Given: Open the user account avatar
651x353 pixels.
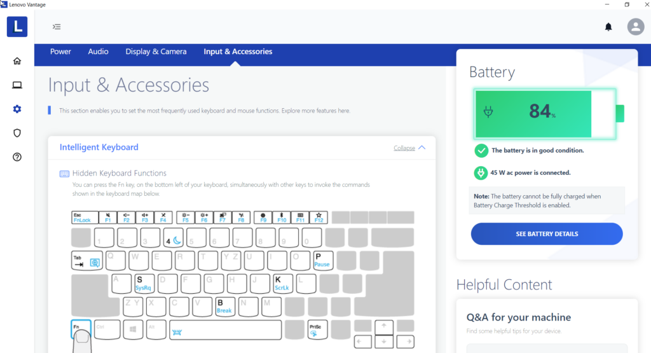Looking at the screenshot, I should point(636,27).
